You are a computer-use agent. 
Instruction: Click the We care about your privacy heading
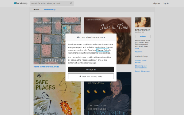[91, 37]
